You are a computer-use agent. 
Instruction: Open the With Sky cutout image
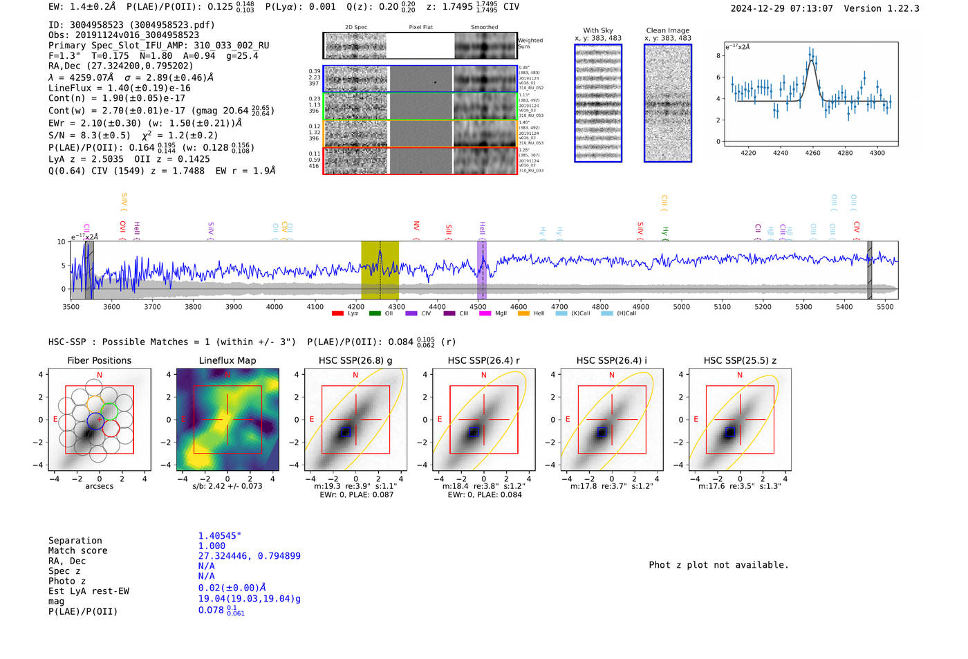[x=598, y=103]
